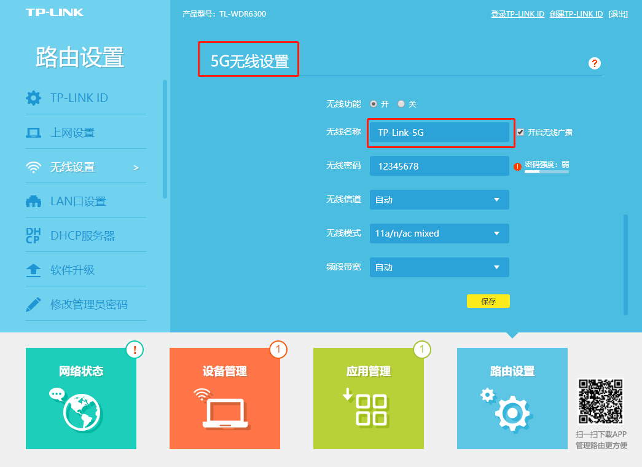
Task: Open the 应用管理 panel
Action: (369, 398)
